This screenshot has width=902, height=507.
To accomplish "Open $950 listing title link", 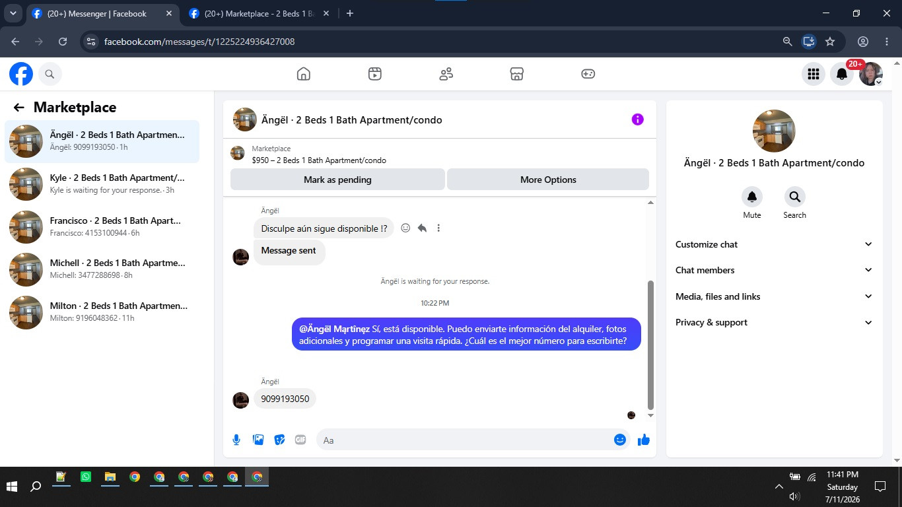I will [x=319, y=160].
